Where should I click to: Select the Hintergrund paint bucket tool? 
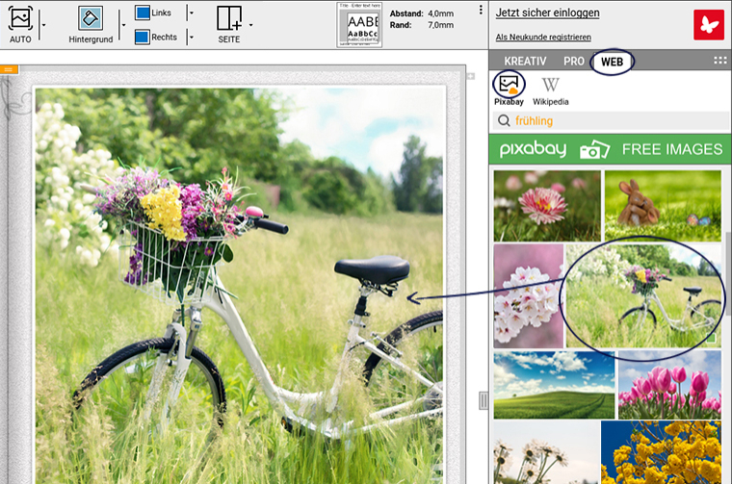click(91, 18)
